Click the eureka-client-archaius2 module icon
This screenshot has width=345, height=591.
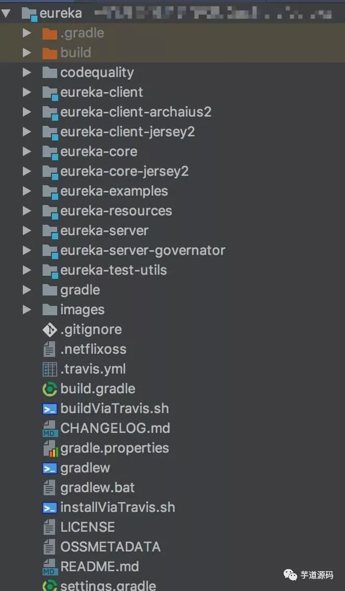tap(50, 113)
